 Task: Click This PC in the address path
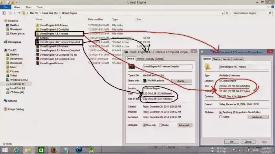(x=34, y=13)
